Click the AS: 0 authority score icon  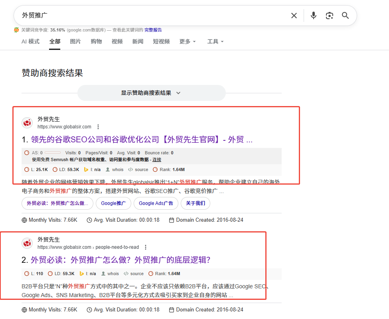(x=27, y=153)
